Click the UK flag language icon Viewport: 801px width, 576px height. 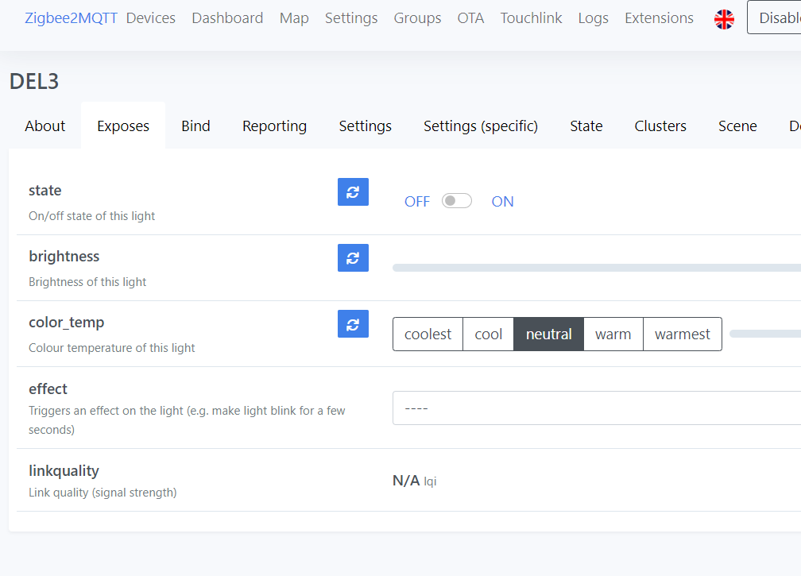pyautogui.click(x=724, y=19)
